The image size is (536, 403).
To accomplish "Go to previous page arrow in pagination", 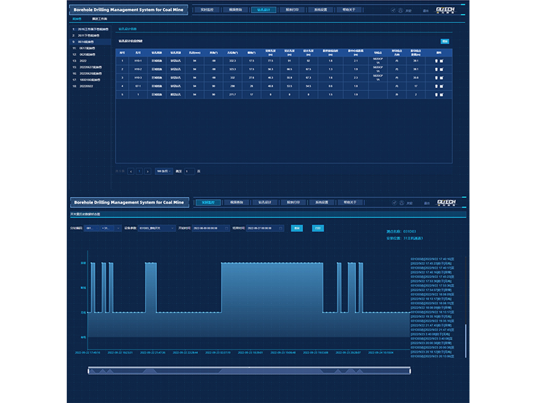I will 131,171.
